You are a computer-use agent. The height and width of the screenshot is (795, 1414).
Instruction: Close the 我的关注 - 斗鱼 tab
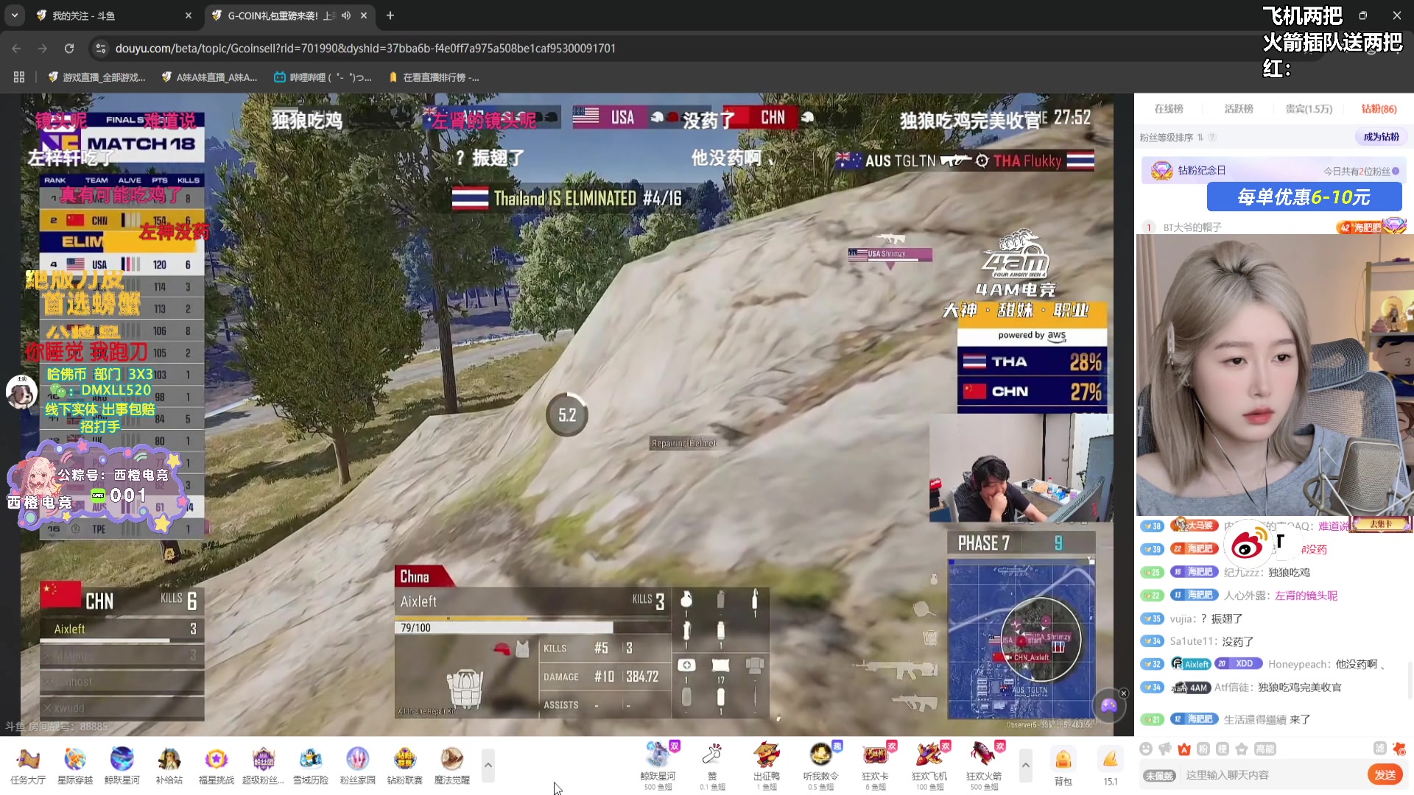point(189,15)
